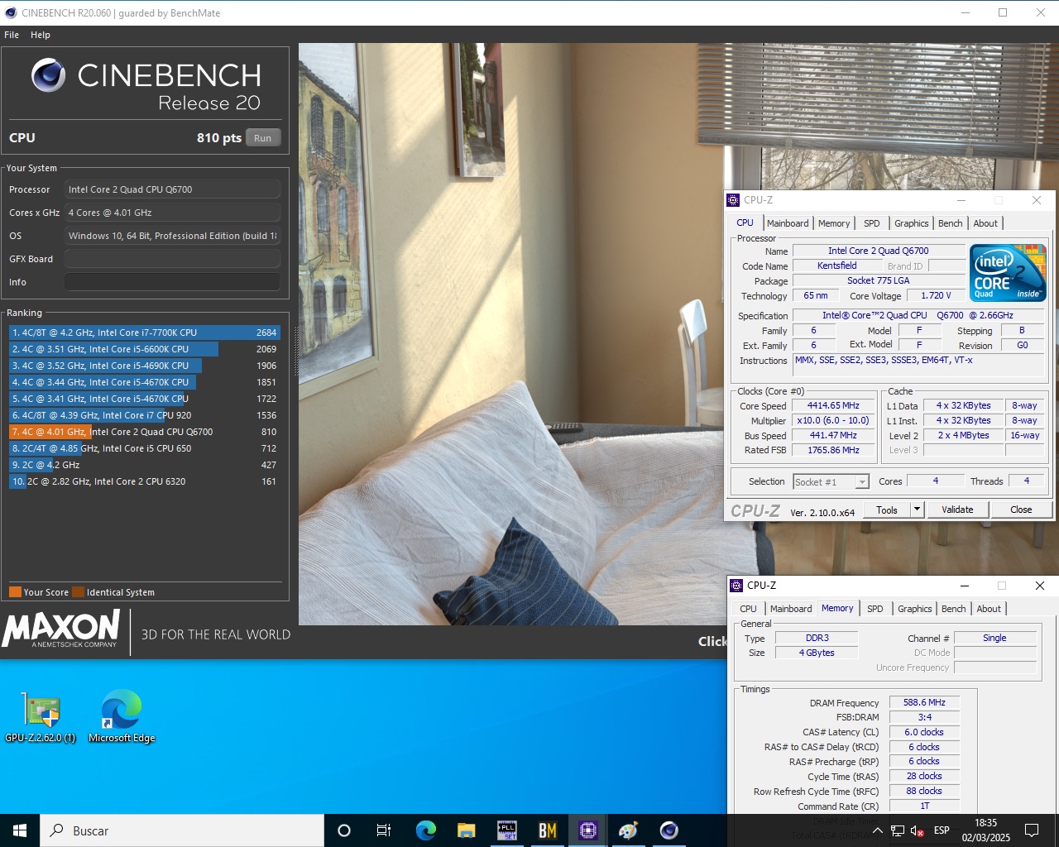Click the brown Identical System legend swatch
This screenshot has width=1059, height=847.
pos(78,592)
